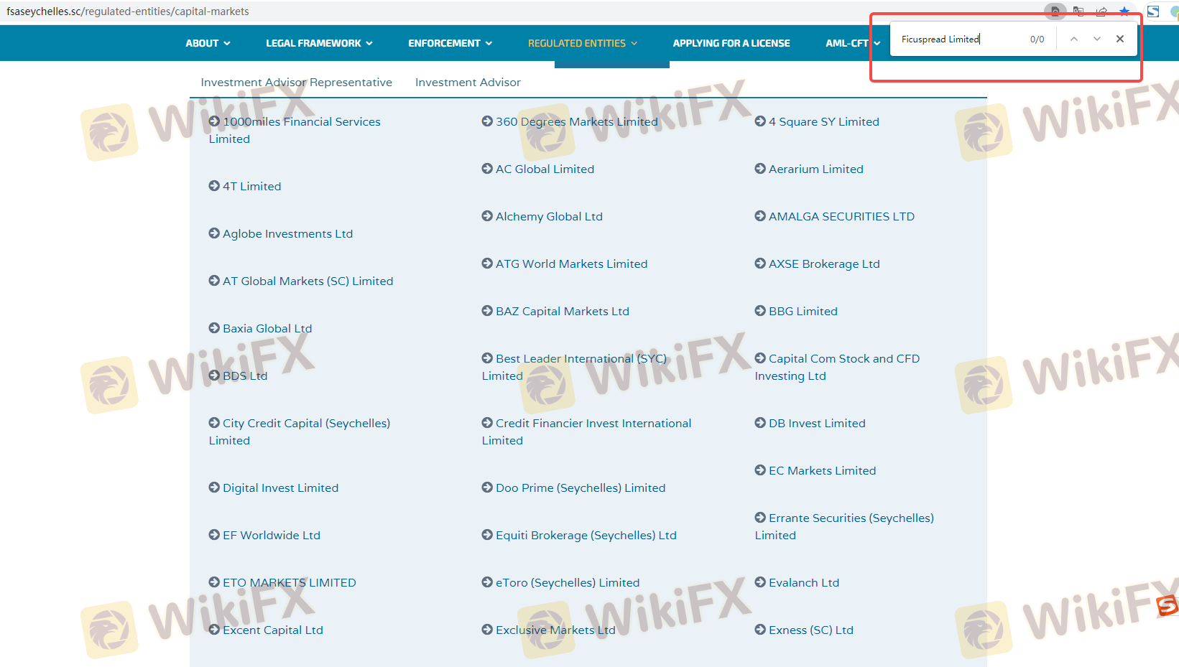Click the find-in-page search icon in address bar

[1055, 11]
